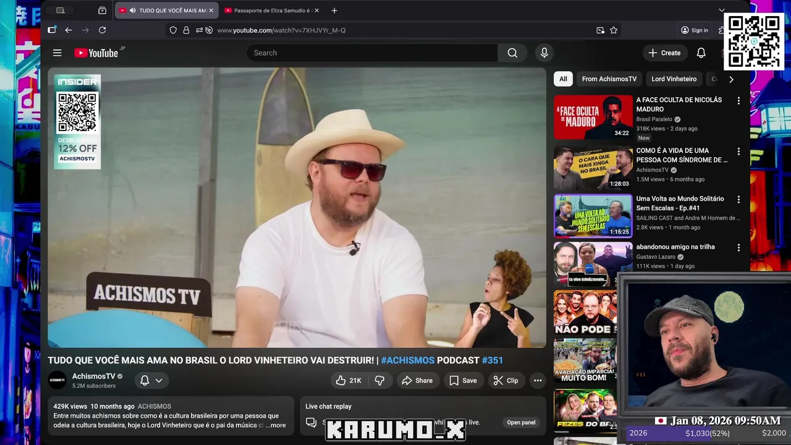Open A Face Oculta de Maduro thumbnail
791x445 pixels.
593,117
